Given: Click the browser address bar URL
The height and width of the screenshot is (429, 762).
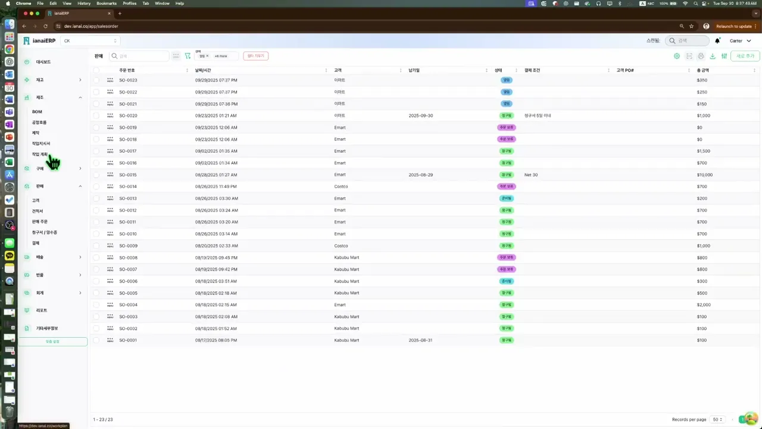Looking at the screenshot, I should tap(91, 26).
